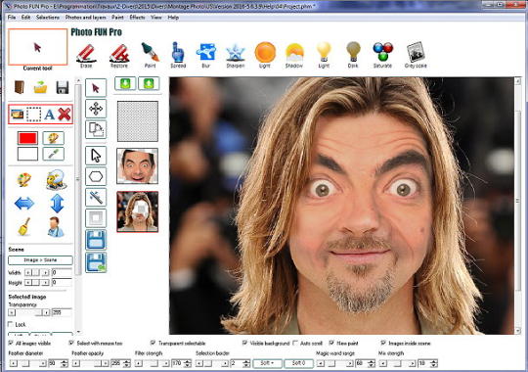Flip vertically with the blue vertical arrow

click(57, 203)
